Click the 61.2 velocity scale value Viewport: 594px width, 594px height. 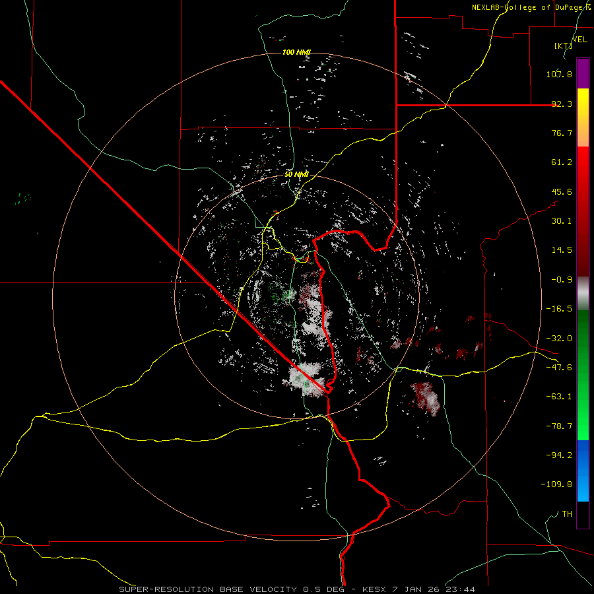point(562,162)
